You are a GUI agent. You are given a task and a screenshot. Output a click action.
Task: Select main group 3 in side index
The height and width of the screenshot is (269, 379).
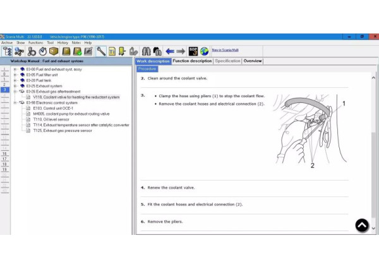pyautogui.click(x=4, y=90)
